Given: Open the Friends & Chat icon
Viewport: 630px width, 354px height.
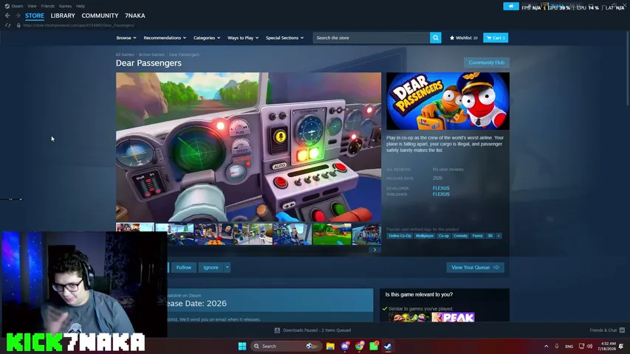Looking at the screenshot, I should coord(622,330).
